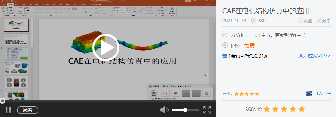Click the grey pause button in recorder toolbar
Viewport: 336px width, 117px height.
pos(186,93)
